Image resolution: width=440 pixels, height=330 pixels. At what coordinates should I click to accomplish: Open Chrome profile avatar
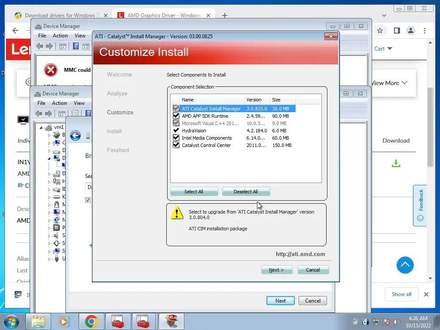(411, 31)
